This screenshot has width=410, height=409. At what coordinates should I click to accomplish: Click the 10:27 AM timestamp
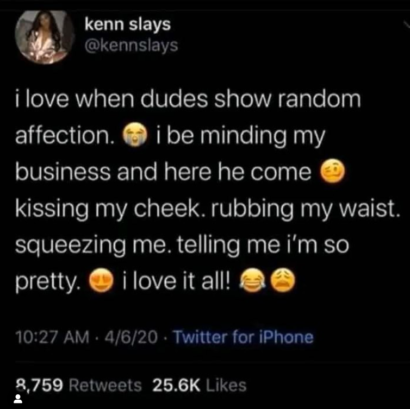point(52,337)
